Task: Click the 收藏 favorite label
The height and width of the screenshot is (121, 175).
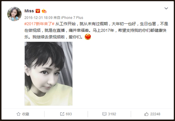Action: (x=25, y=114)
